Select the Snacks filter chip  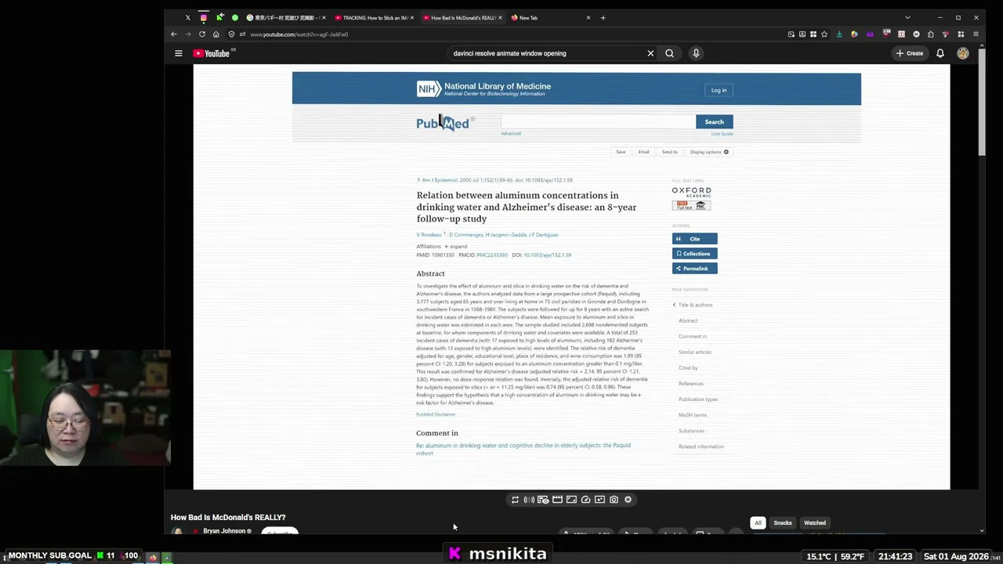pos(783,522)
